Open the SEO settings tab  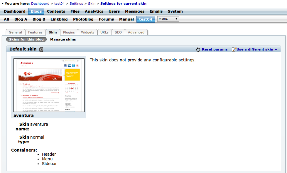tap(118, 32)
